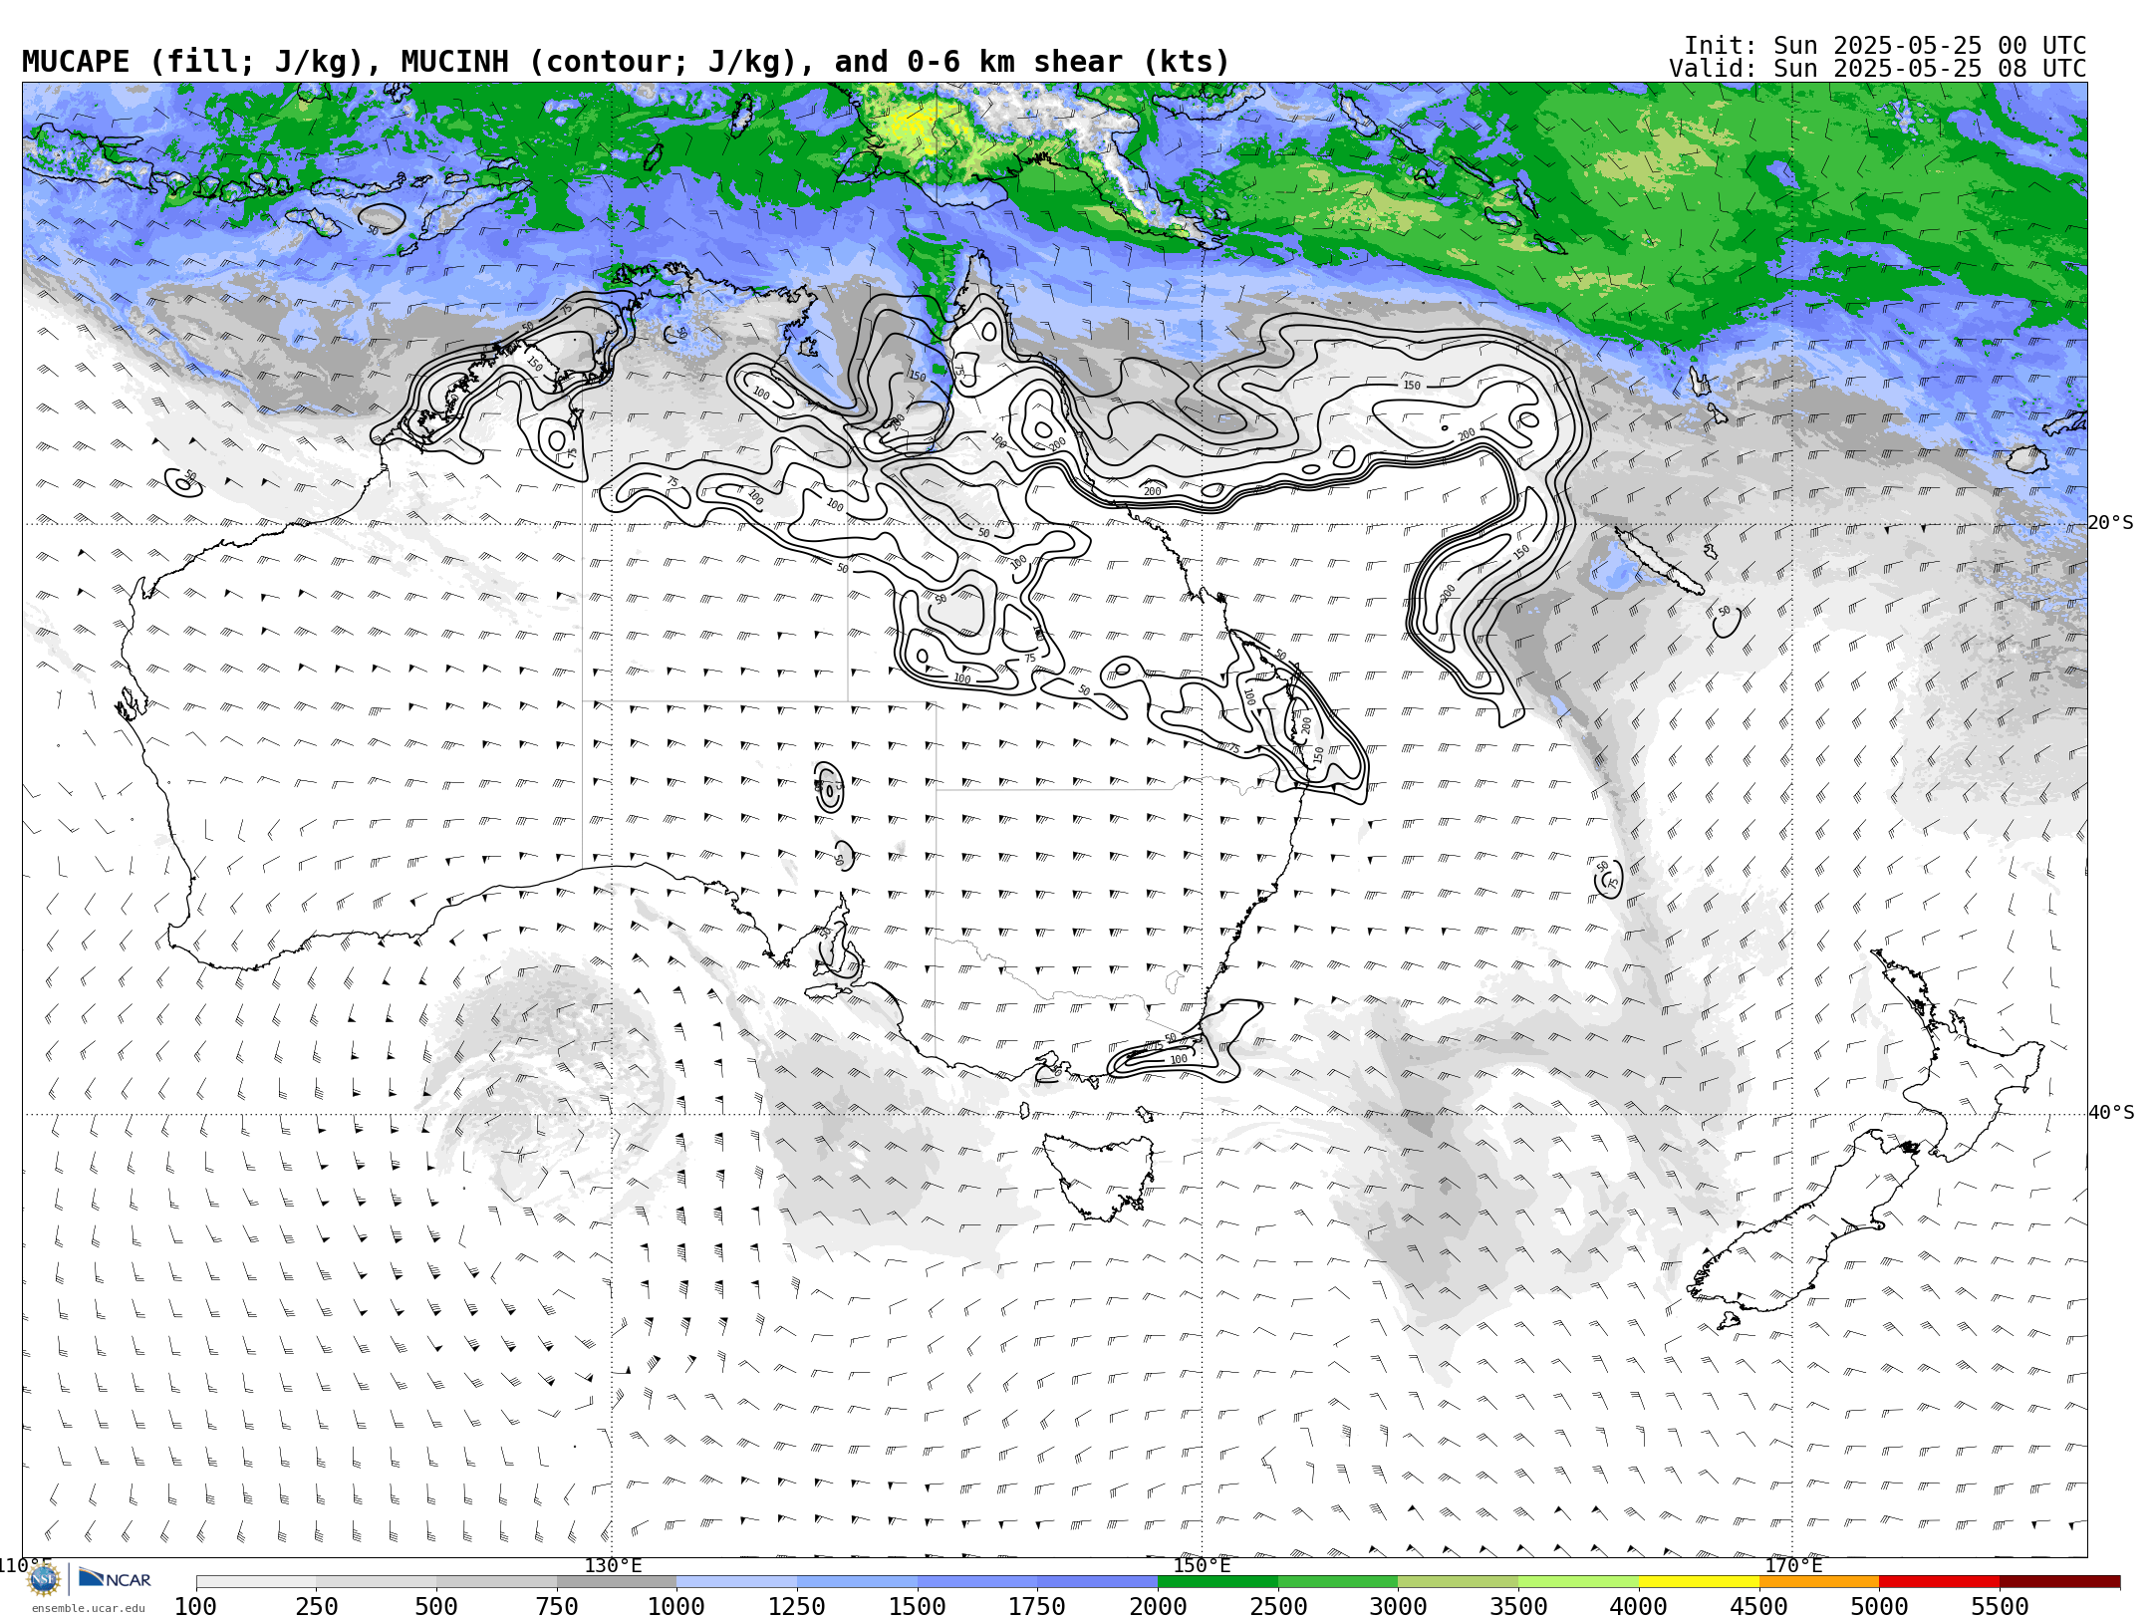Click the 5000 colorbar label
The height and width of the screenshot is (1620, 2152).
1879,1606
